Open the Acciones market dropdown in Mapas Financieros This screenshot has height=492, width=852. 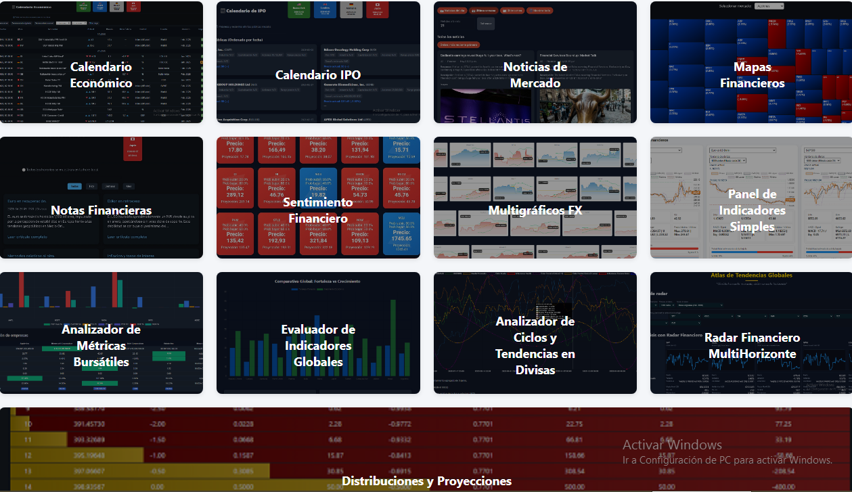pyautogui.click(x=769, y=6)
